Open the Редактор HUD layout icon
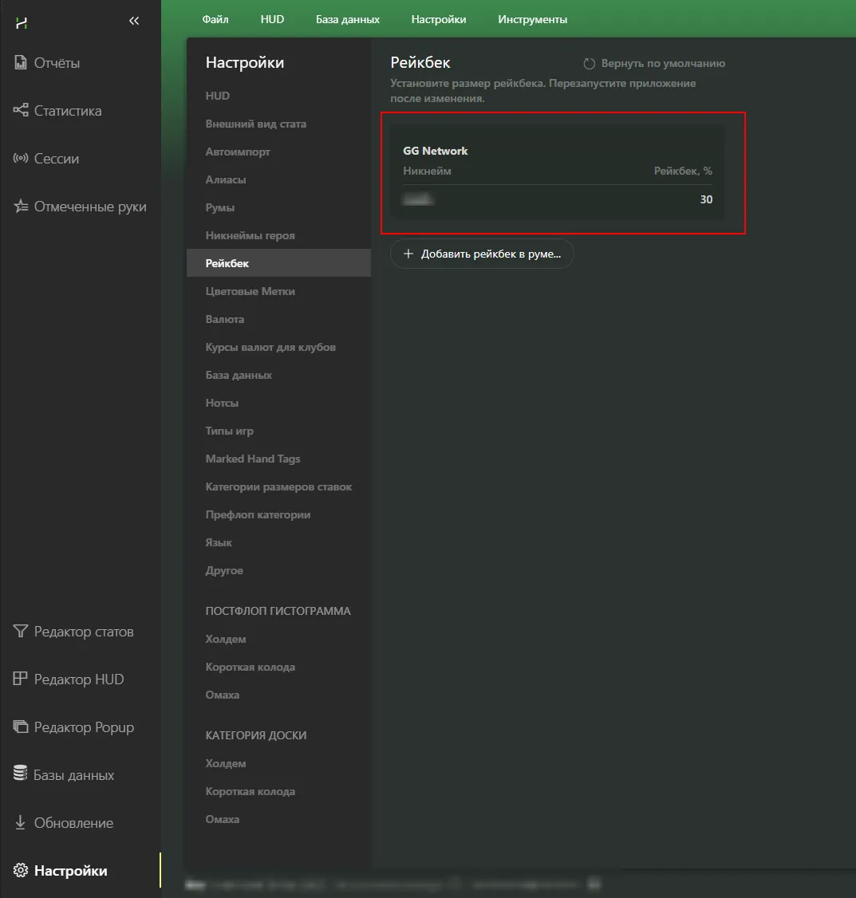Image resolution: width=856 pixels, height=898 pixels. pyautogui.click(x=21, y=679)
